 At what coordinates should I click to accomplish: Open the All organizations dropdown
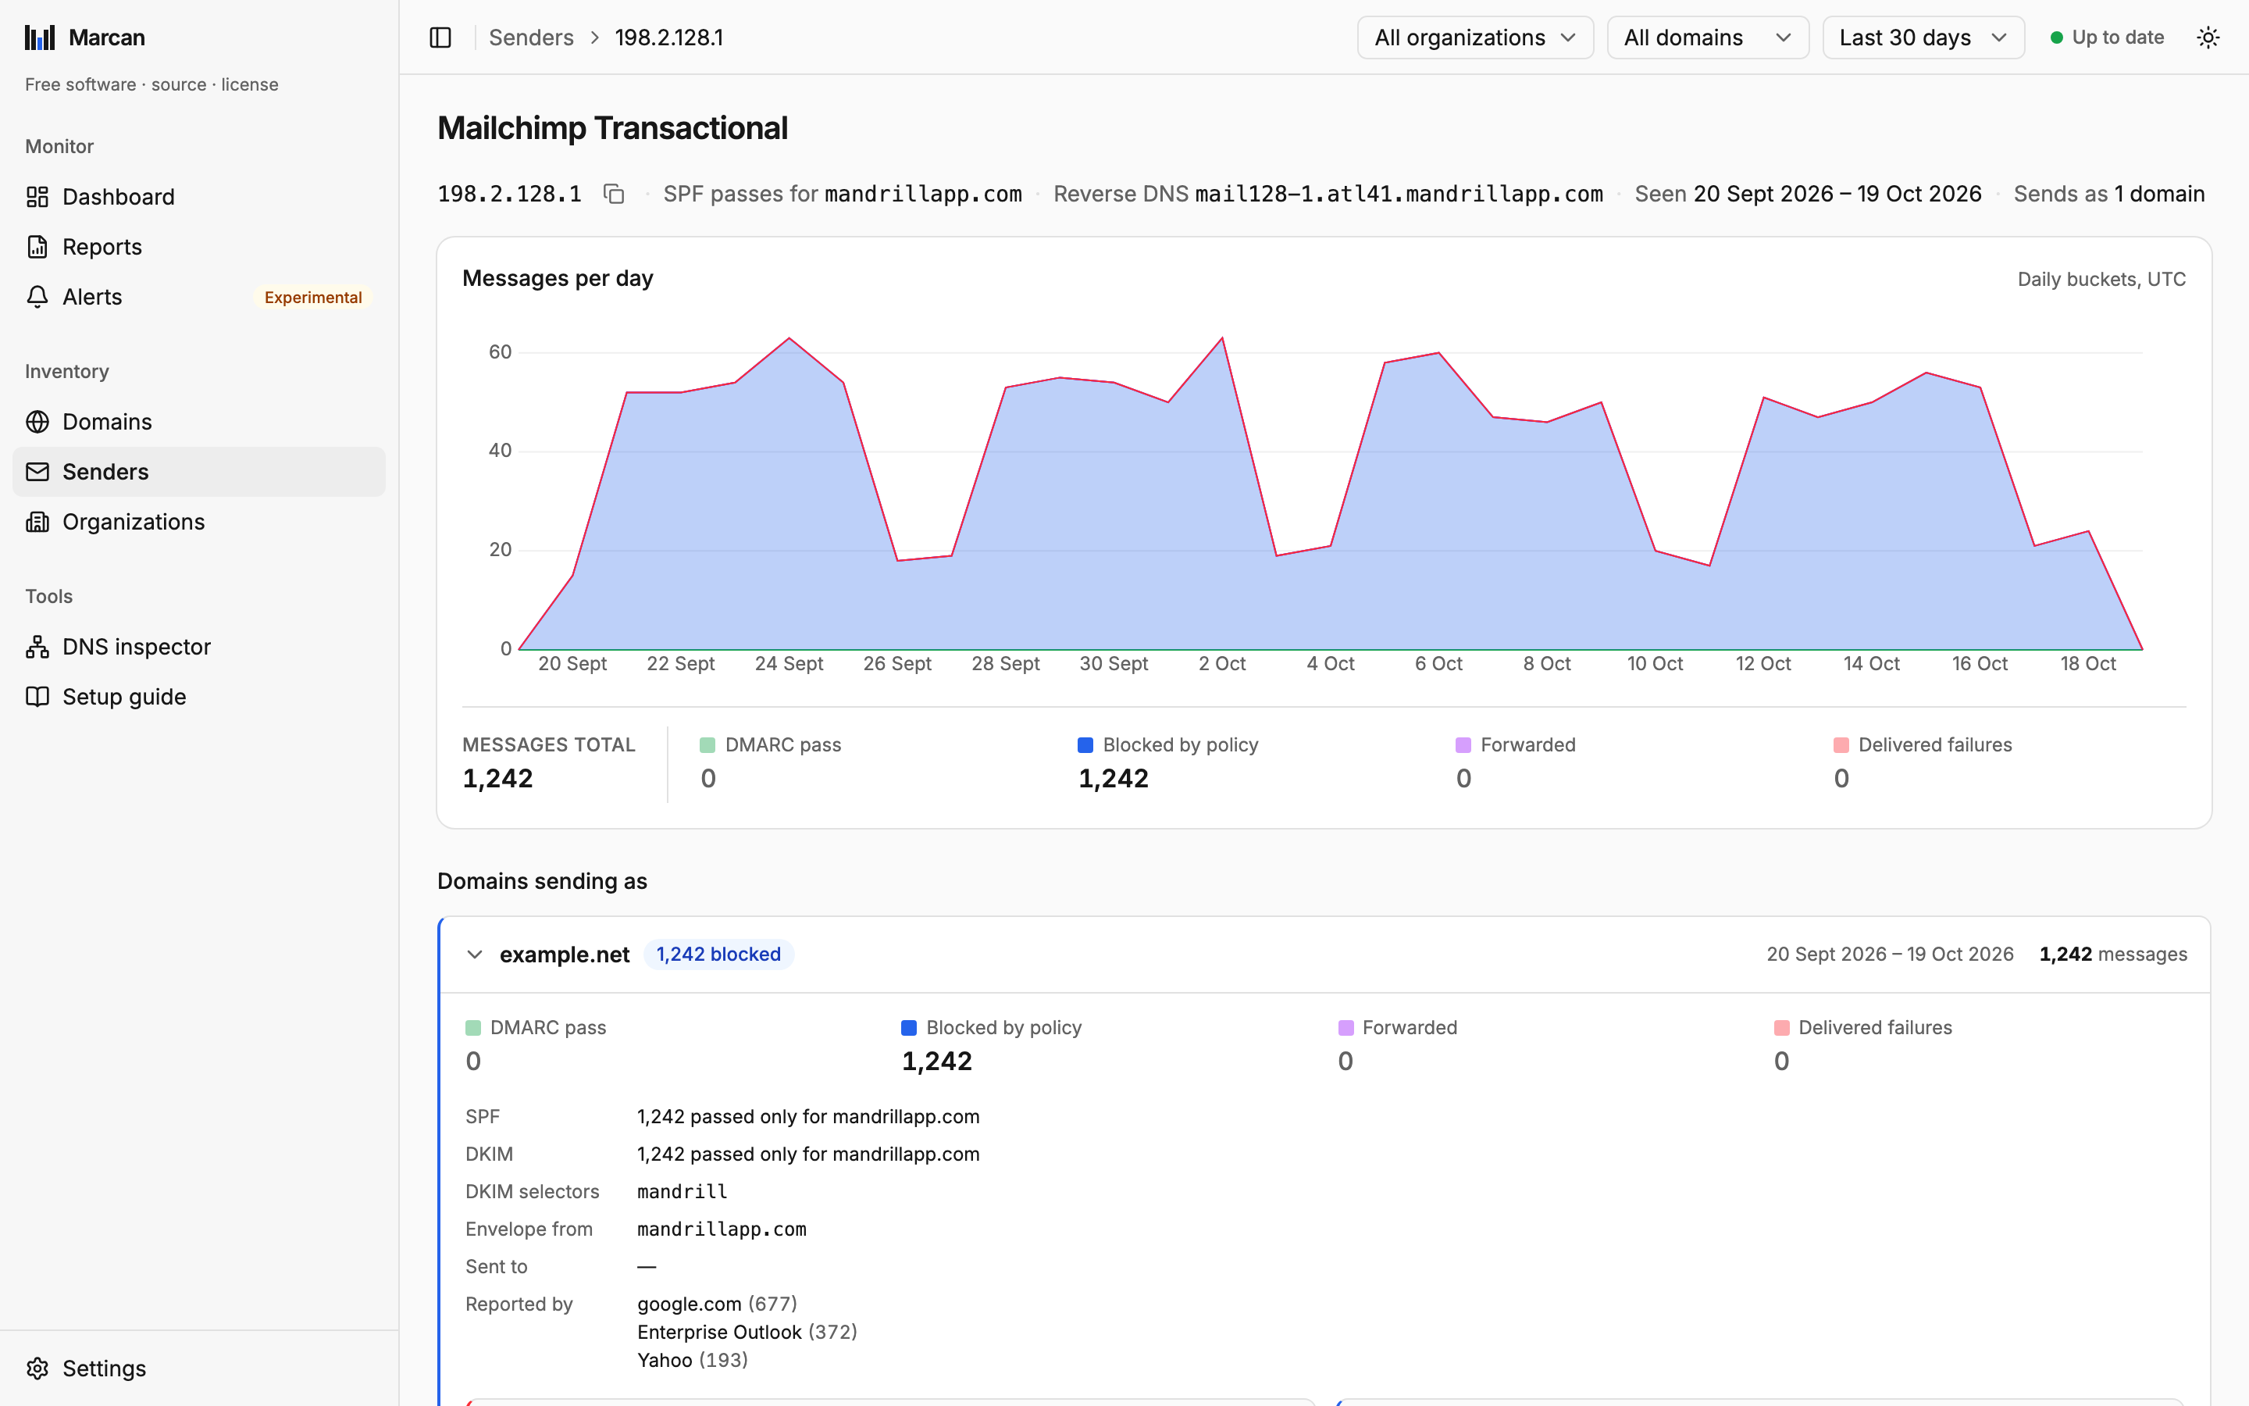tap(1475, 37)
